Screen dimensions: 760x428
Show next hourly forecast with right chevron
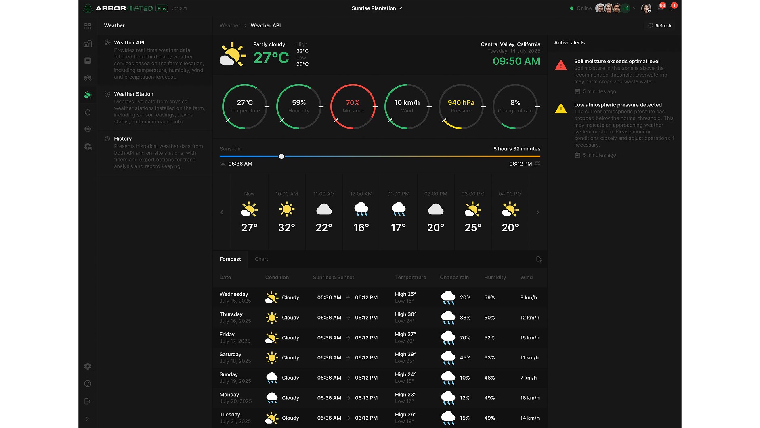(538, 212)
